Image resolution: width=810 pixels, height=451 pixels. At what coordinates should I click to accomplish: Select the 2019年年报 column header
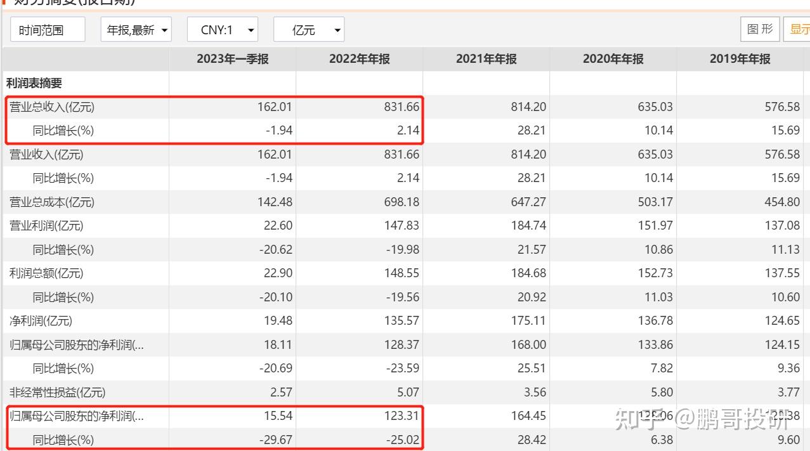(x=740, y=59)
